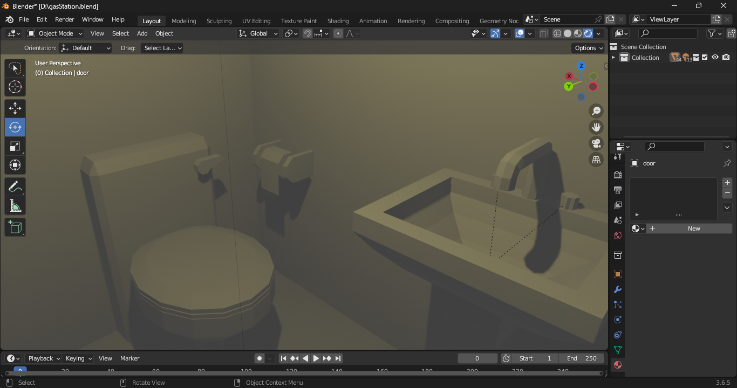737x388 pixels.
Task: Click the End frame field
Action: (x=582, y=358)
